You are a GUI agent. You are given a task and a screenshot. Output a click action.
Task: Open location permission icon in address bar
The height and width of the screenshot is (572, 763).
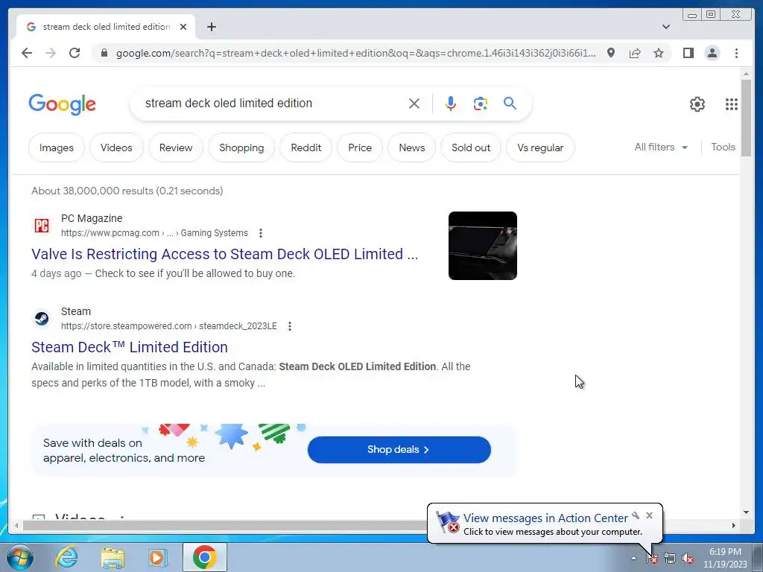tap(611, 53)
